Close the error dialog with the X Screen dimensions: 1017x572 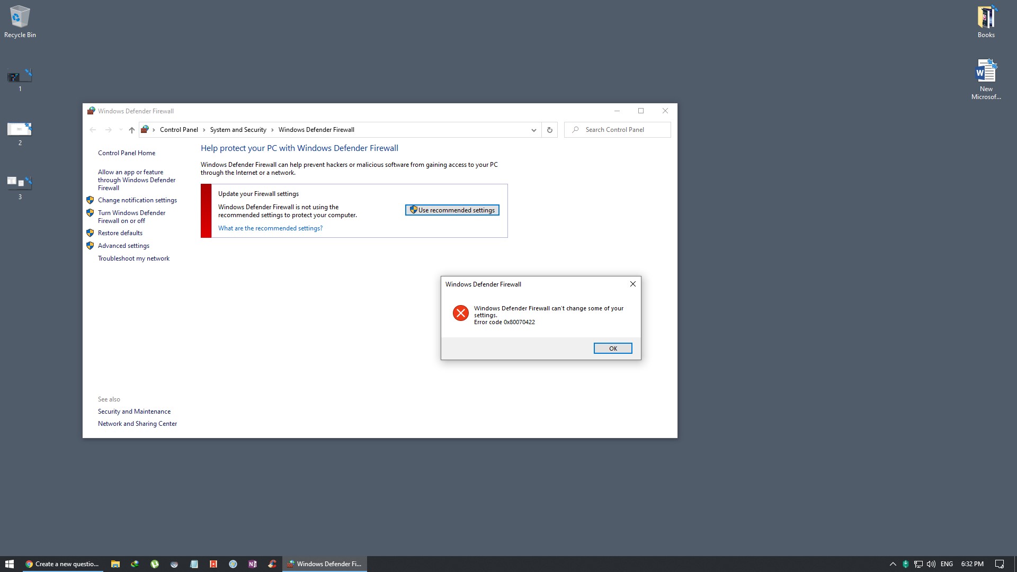click(632, 284)
